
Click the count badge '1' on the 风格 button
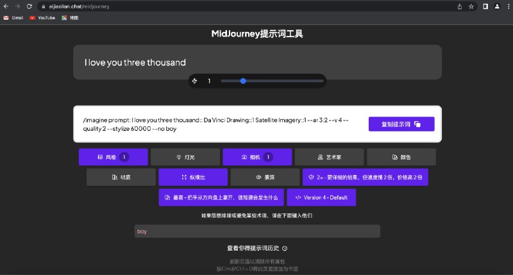(x=124, y=157)
